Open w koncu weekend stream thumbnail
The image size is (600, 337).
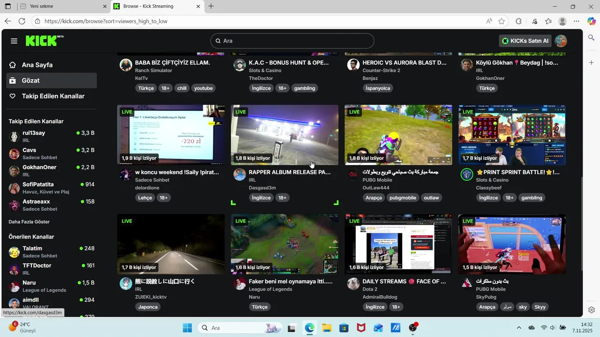pyautogui.click(x=171, y=135)
